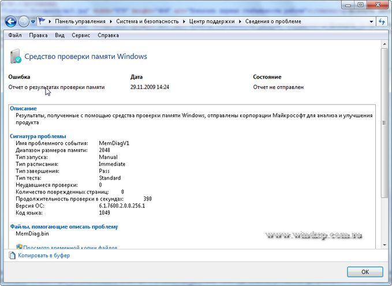Click the copy-to-clipboard page icon

[x=12, y=255]
